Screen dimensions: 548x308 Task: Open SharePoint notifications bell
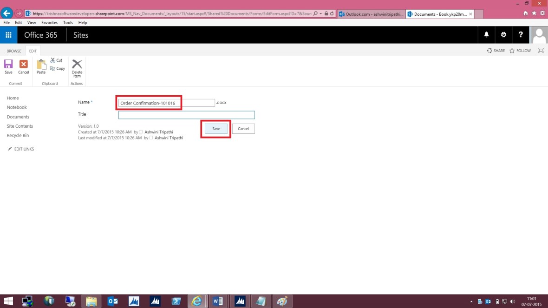pyautogui.click(x=486, y=35)
